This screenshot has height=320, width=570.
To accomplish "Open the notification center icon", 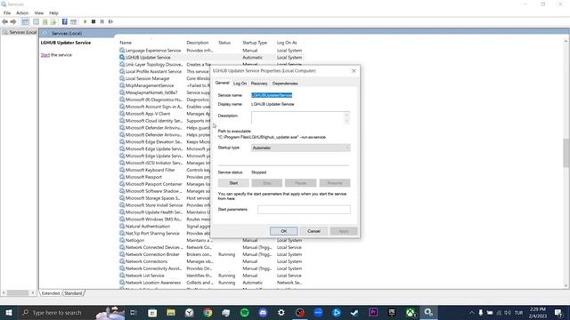I will coord(558,313).
